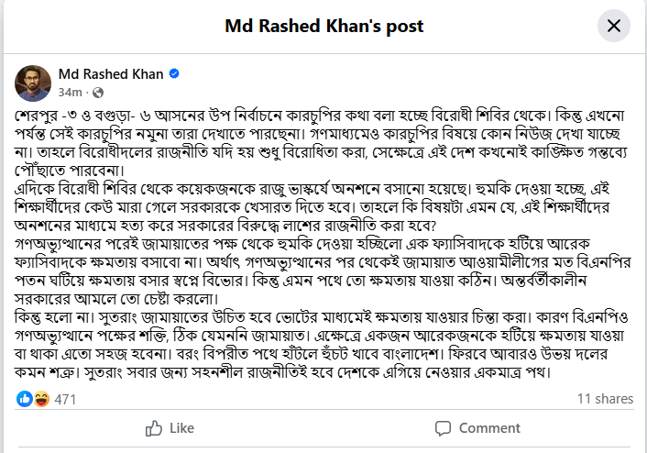Image resolution: width=647 pixels, height=453 pixels.
Task: Open the 34m timestamp link
Action: pyautogui.click(x=70, y=93)
